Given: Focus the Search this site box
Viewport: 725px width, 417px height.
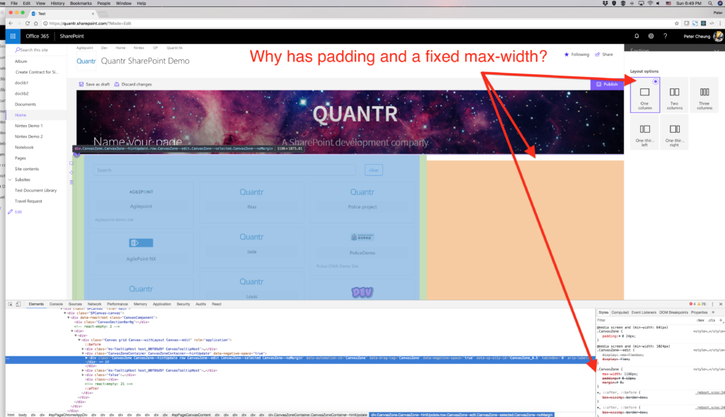Looking at the screenshot, I should [36, 50].
